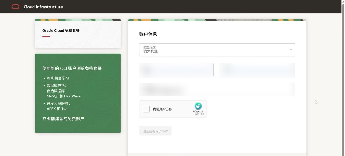Click the 立即创建您的免费账户 text
Viewport: 345px width, 156px height.
pos(63,118)
